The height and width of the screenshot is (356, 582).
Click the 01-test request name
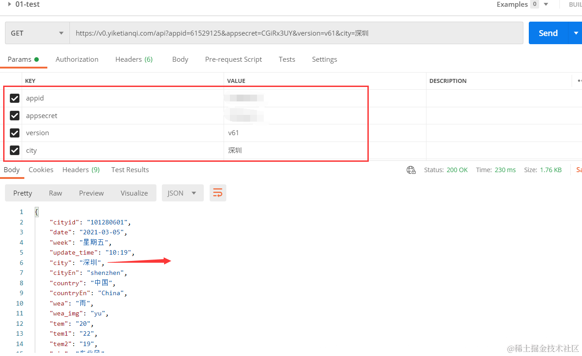coord(27,4)
